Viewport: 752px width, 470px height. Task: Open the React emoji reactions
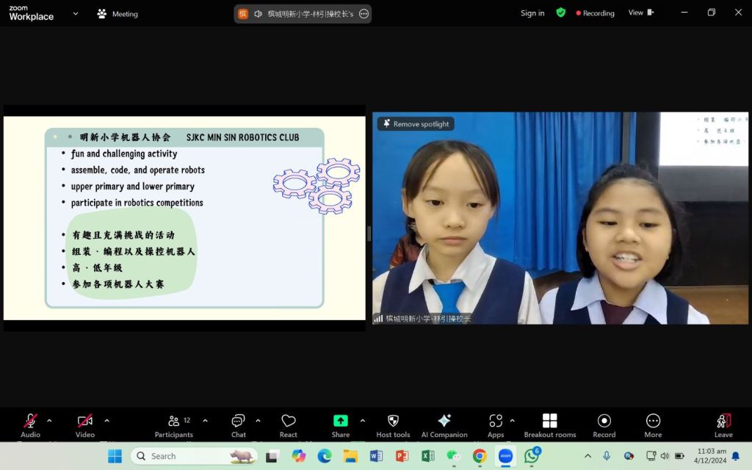coord(288,421)
